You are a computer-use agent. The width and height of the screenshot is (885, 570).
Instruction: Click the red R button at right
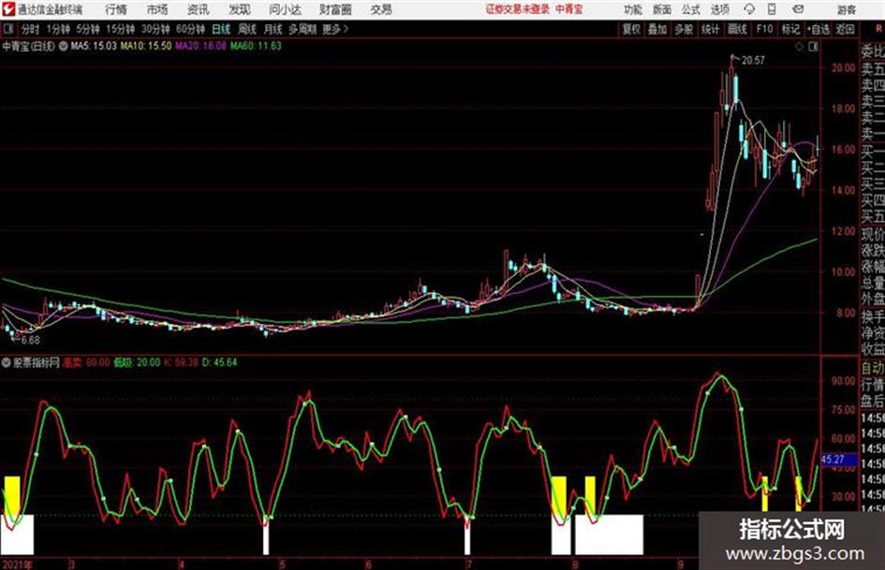878,28
